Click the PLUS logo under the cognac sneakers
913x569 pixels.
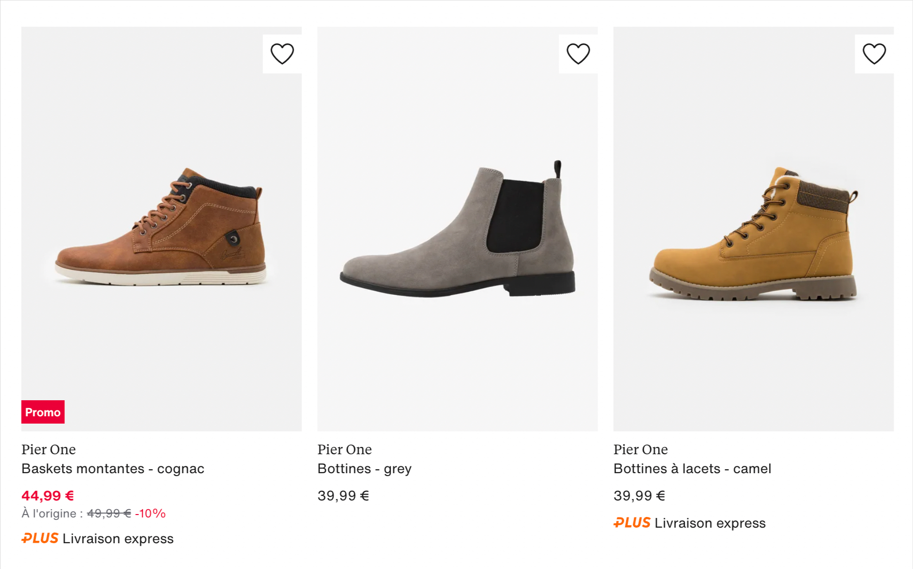[x=39, y=538]
